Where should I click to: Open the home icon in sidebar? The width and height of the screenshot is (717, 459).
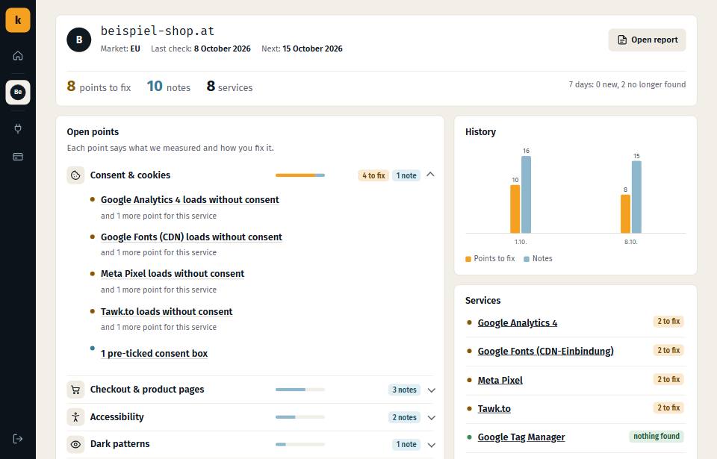click(18, 56)
